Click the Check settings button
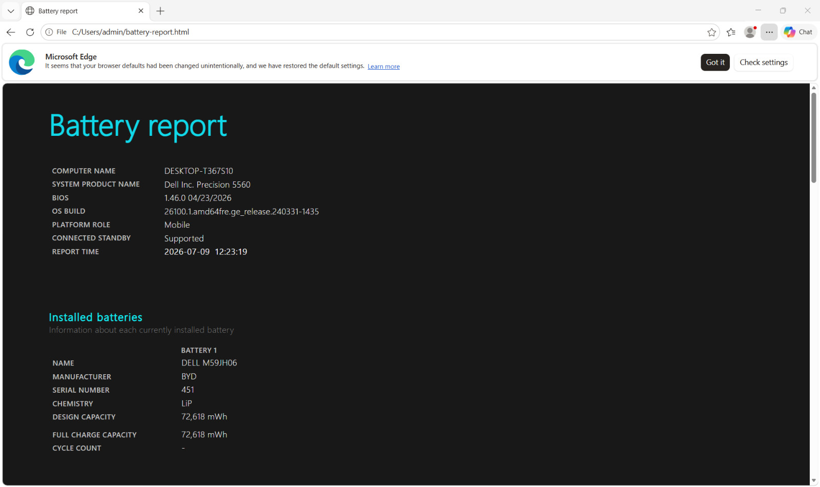The height and width of the screenshot is (487, 820). click(764, 62)
